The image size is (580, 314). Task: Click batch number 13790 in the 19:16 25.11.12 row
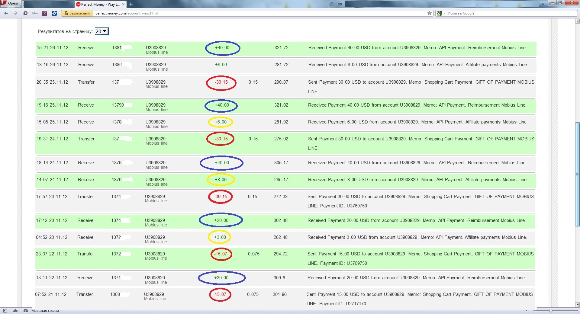(x=118, y=105)
